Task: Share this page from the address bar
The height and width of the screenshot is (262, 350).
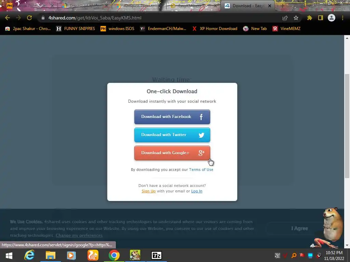Action: 285,18
